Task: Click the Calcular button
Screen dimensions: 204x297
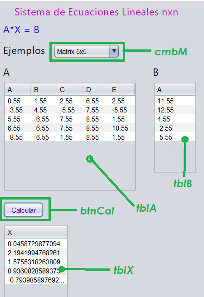Action: click(24, 210)
